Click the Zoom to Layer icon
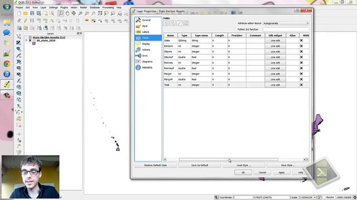 tap(113, 13)
